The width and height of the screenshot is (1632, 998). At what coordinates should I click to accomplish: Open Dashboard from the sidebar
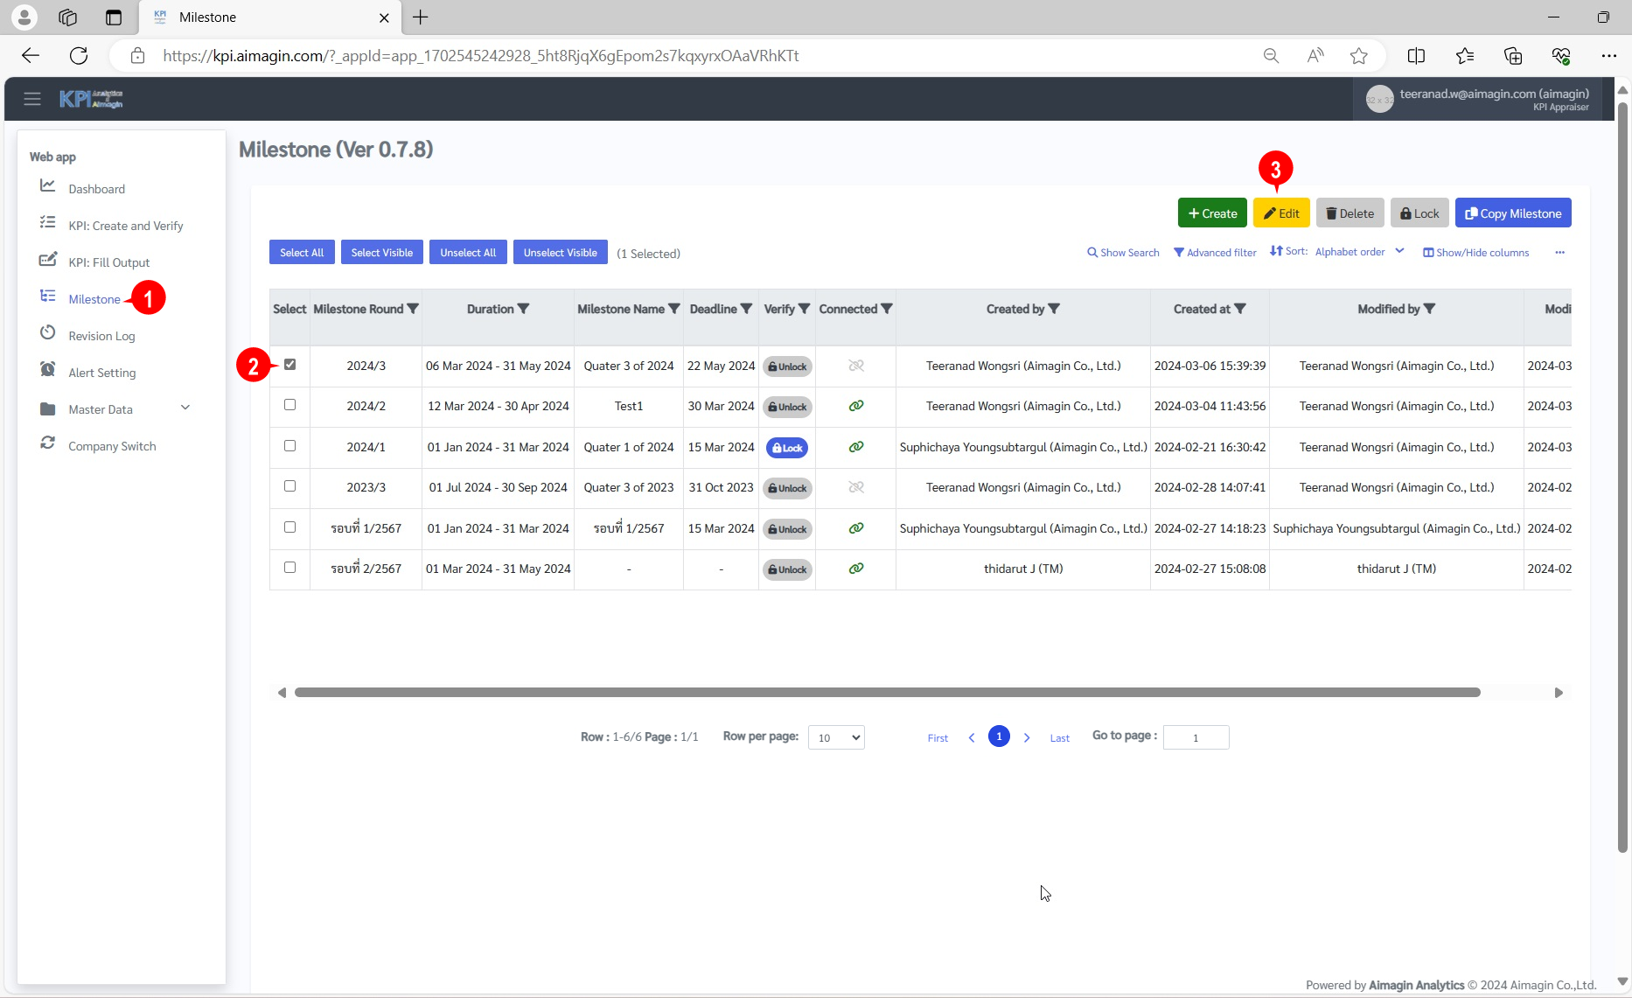point(96,189)
